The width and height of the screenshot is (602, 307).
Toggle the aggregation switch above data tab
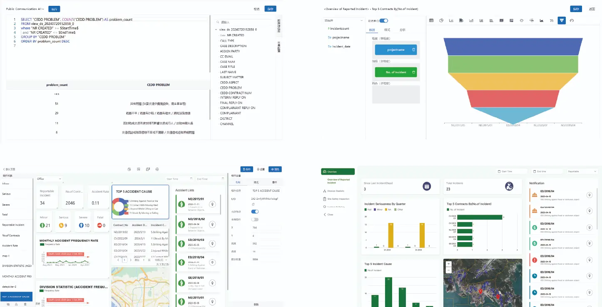[383, 20]
